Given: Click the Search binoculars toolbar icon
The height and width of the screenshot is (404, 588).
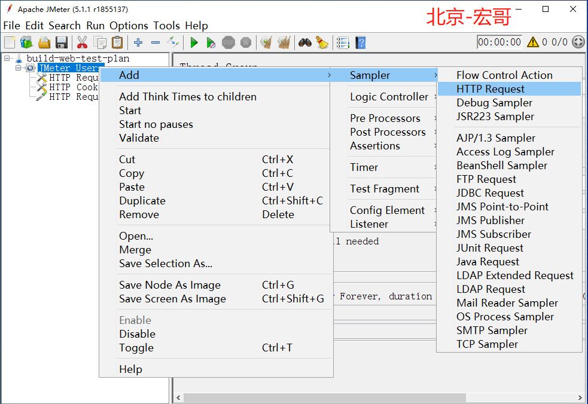Looking at the screenshot, I should (x=305, y=42).
